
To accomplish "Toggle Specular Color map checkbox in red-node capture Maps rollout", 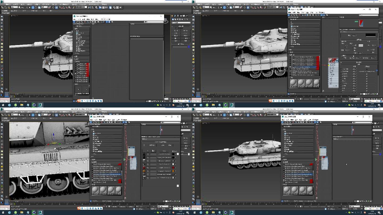I will (341, 74).
